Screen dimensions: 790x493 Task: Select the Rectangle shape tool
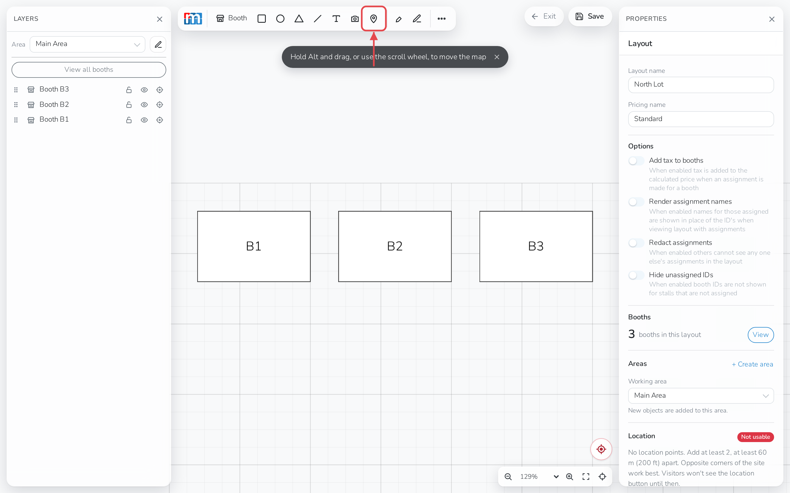261,19
